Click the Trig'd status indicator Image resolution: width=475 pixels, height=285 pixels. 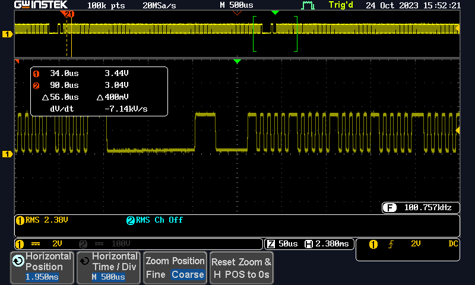(x=341, y=5)
